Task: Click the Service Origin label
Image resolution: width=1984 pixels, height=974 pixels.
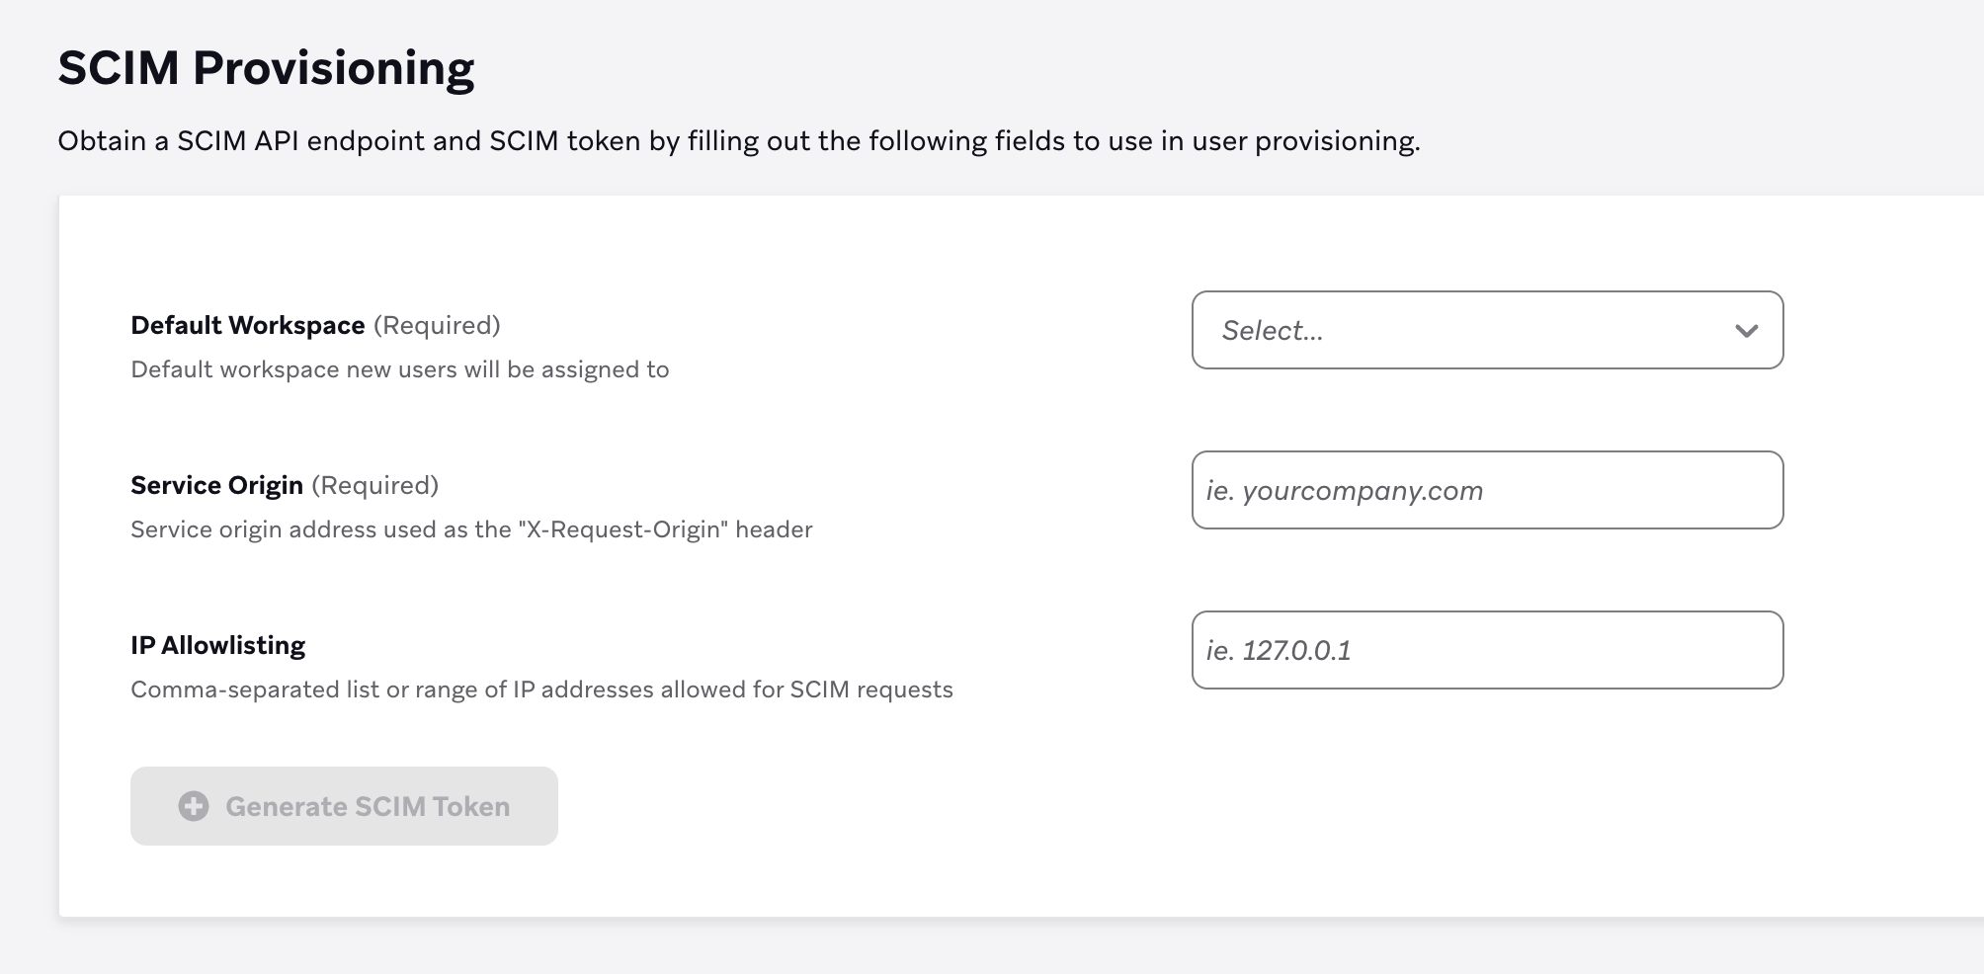Action: click(x=216, y=485)
